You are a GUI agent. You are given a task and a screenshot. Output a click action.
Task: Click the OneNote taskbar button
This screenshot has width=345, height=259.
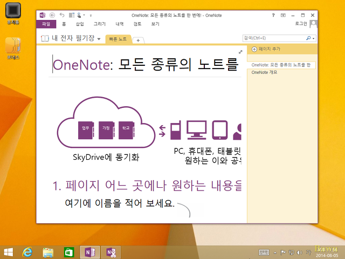[x=90, y=253]
